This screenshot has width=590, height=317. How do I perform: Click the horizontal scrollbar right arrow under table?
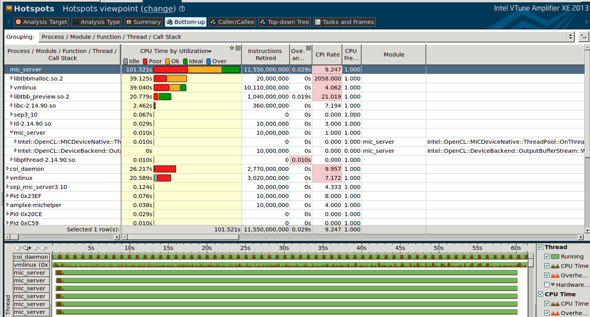tap(581, 237)
